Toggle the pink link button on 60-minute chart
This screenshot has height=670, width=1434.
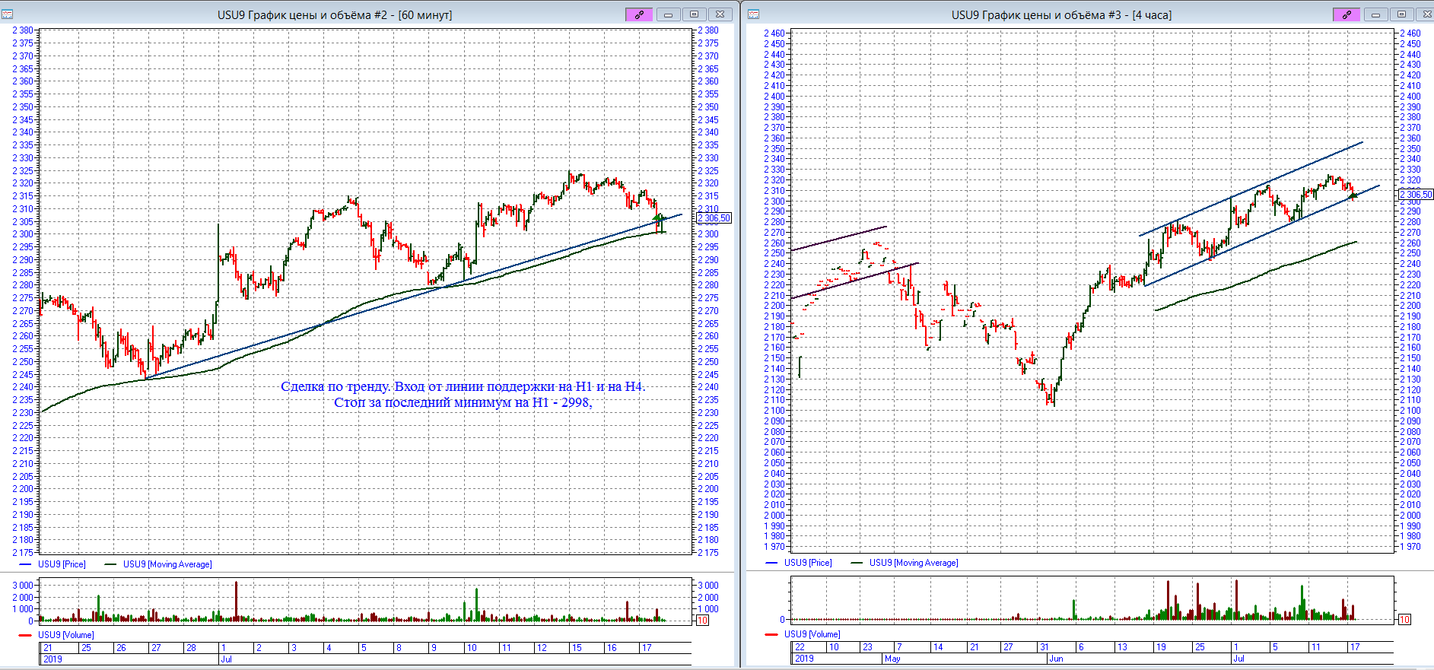click(x=639, y=14)
